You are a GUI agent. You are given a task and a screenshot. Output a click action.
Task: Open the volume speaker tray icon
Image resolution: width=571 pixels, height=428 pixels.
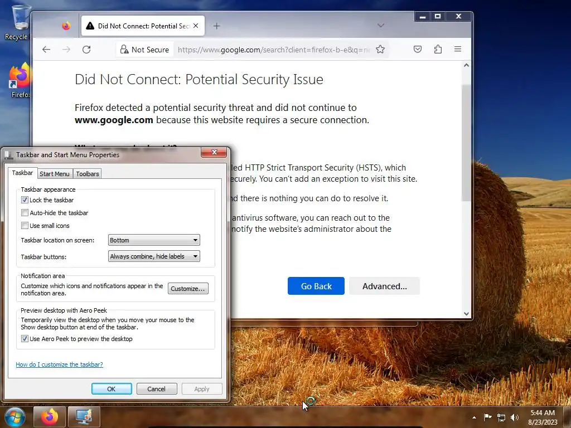tap(515, 417)
